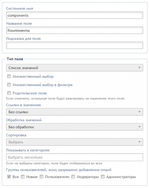Focus the Название поля text box
The image size is (149, 188).
pyautogui.click(x=74, y=30)
